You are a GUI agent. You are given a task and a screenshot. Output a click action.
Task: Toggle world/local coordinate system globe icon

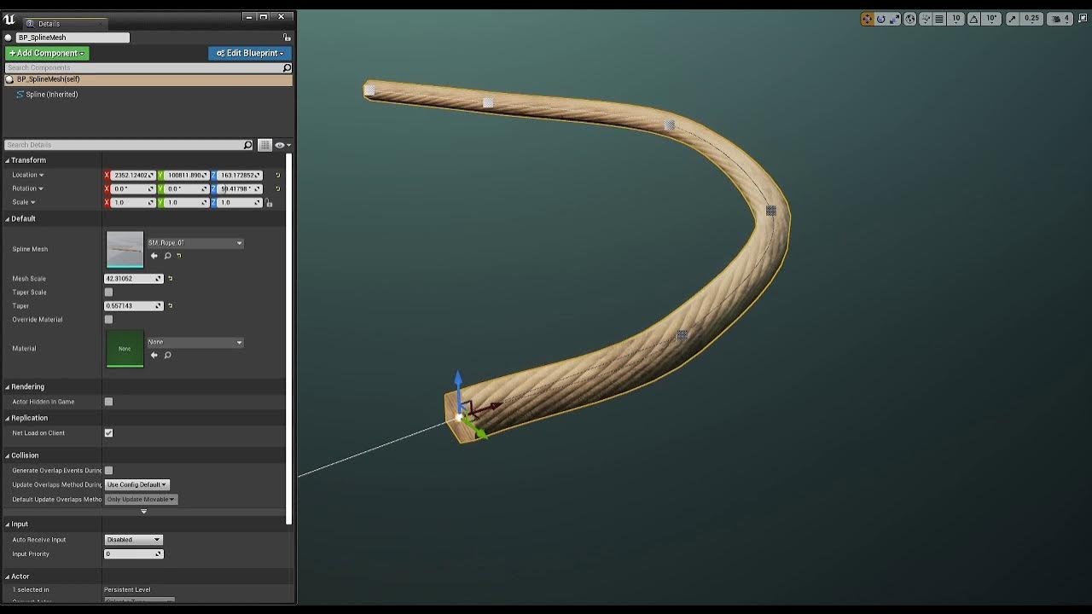pos(910,19)
